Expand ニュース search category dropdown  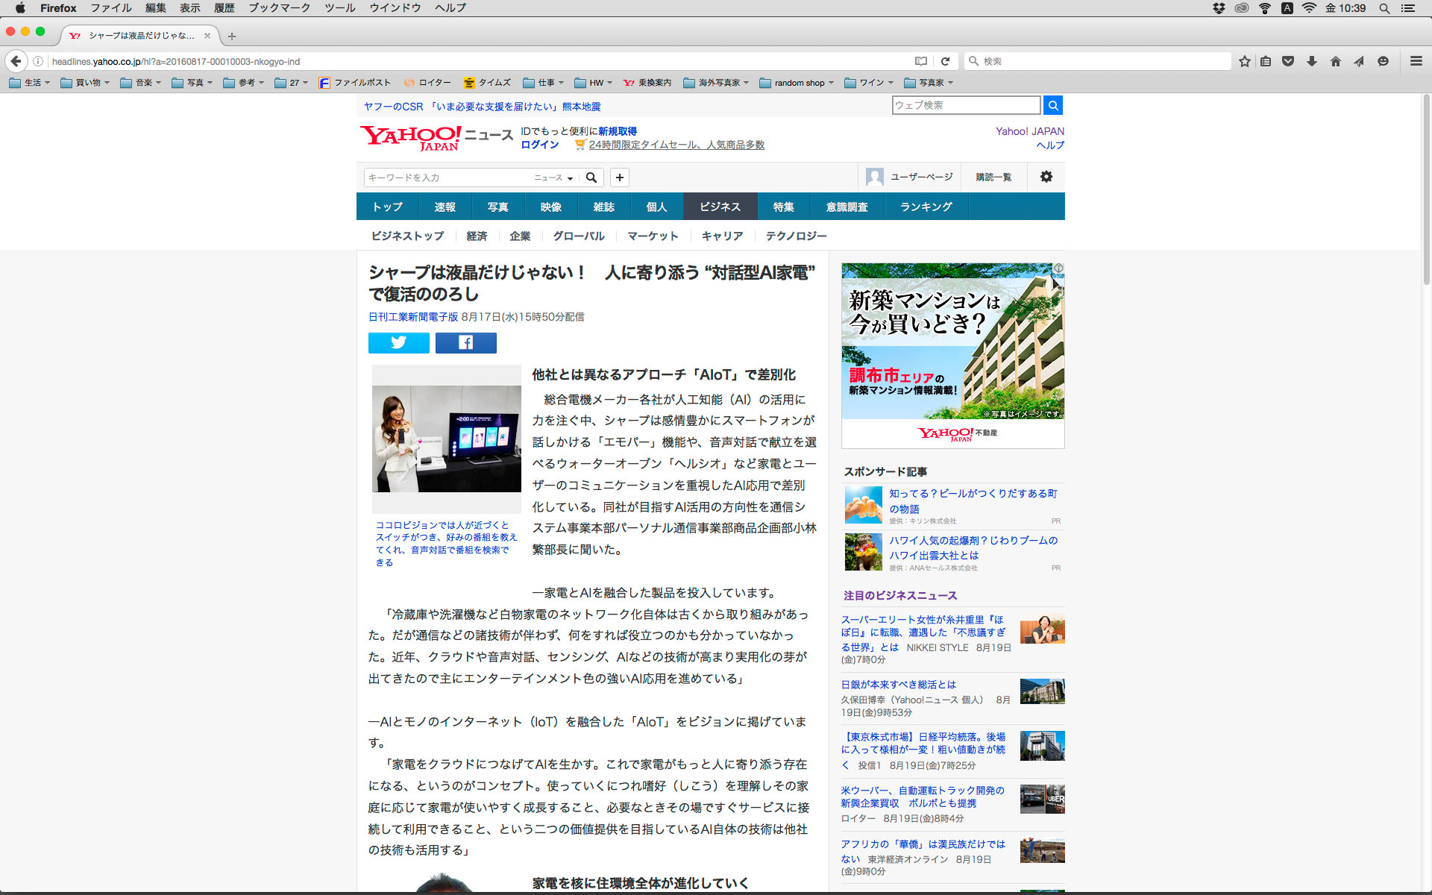[553, 178]
